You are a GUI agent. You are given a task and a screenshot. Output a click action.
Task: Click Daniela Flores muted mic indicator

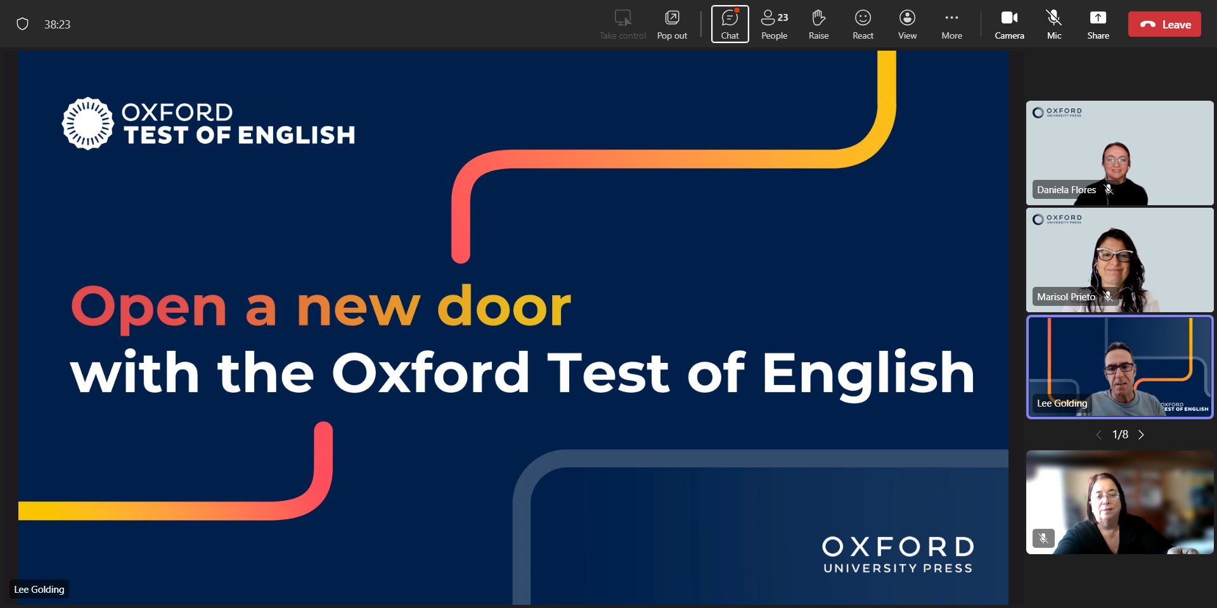click(x=1109, y=189)
